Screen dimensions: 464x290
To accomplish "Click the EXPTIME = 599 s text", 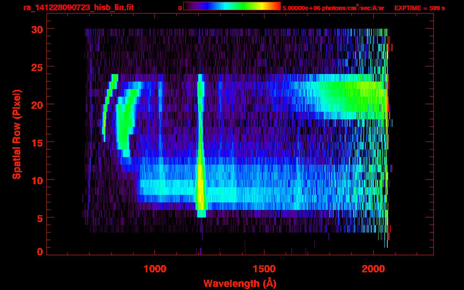I will pos(419,8).
